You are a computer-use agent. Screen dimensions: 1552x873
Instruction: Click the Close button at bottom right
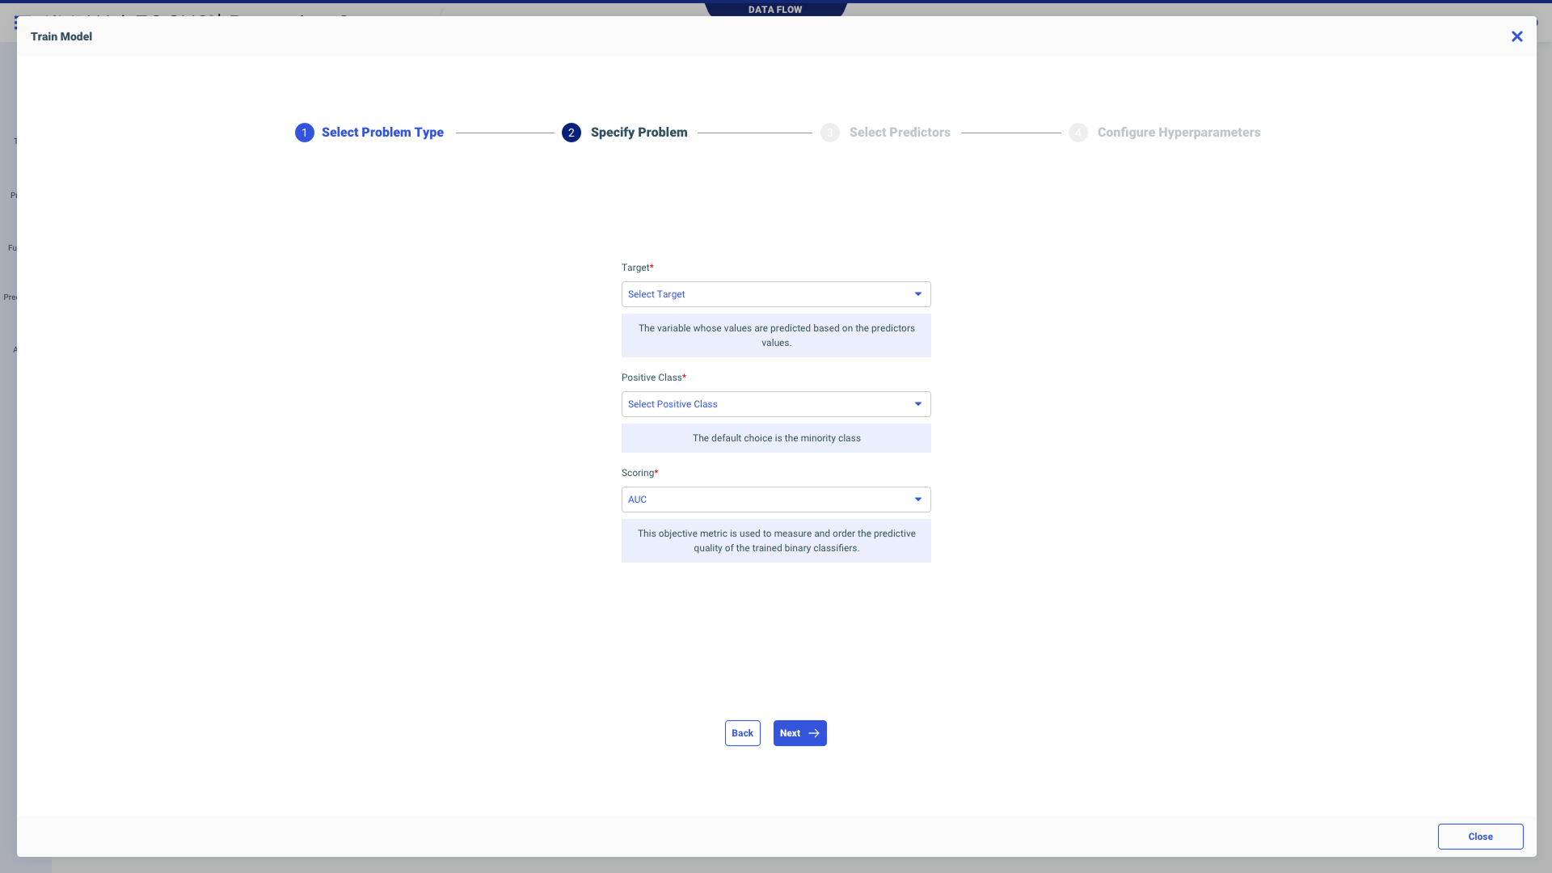(1479, 837)
